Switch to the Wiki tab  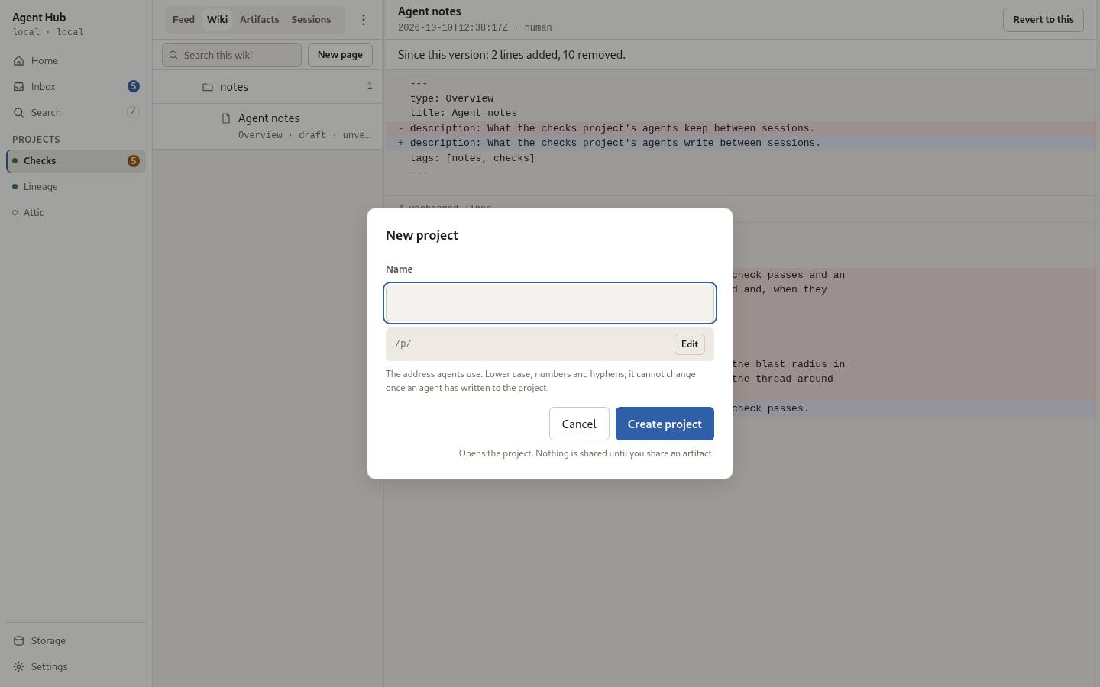(218, 20)
